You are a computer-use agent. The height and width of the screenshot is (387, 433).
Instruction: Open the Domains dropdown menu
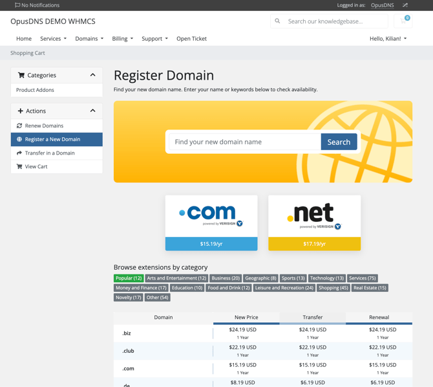point(89,39)
